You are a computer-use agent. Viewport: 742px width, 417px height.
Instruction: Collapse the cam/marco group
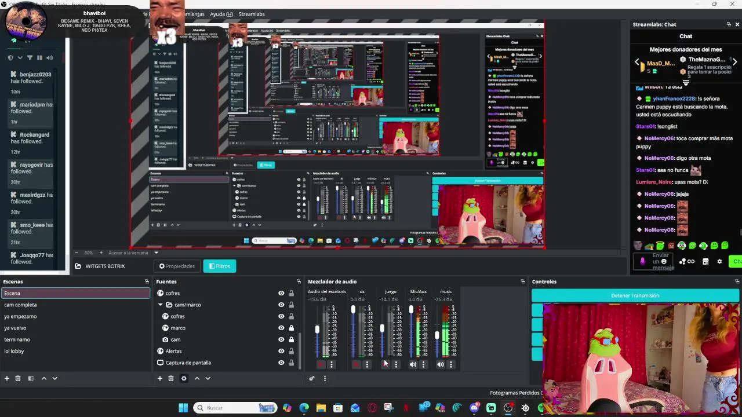[x=161, y=305]
